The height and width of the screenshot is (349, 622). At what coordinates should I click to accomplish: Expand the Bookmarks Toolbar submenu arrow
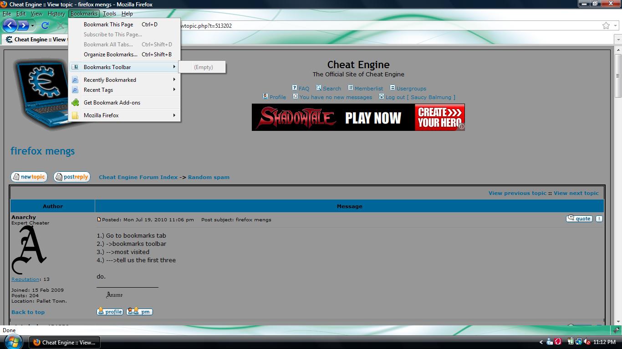[174, 67]
